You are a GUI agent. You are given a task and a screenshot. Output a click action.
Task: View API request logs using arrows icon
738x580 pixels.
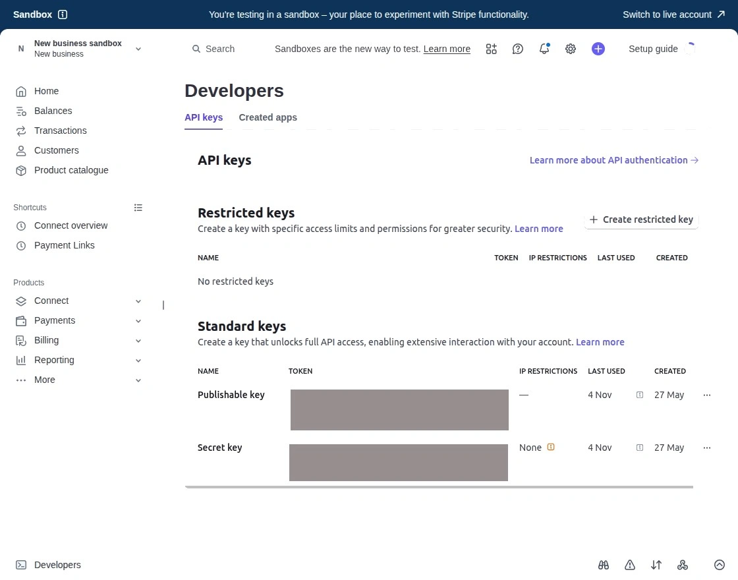tap(656, 565)
